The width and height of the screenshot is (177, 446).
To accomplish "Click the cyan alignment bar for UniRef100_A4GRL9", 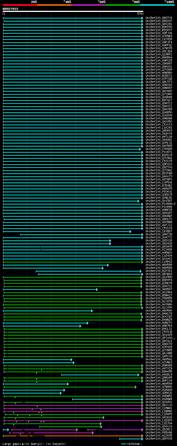I will click(100, 375).
